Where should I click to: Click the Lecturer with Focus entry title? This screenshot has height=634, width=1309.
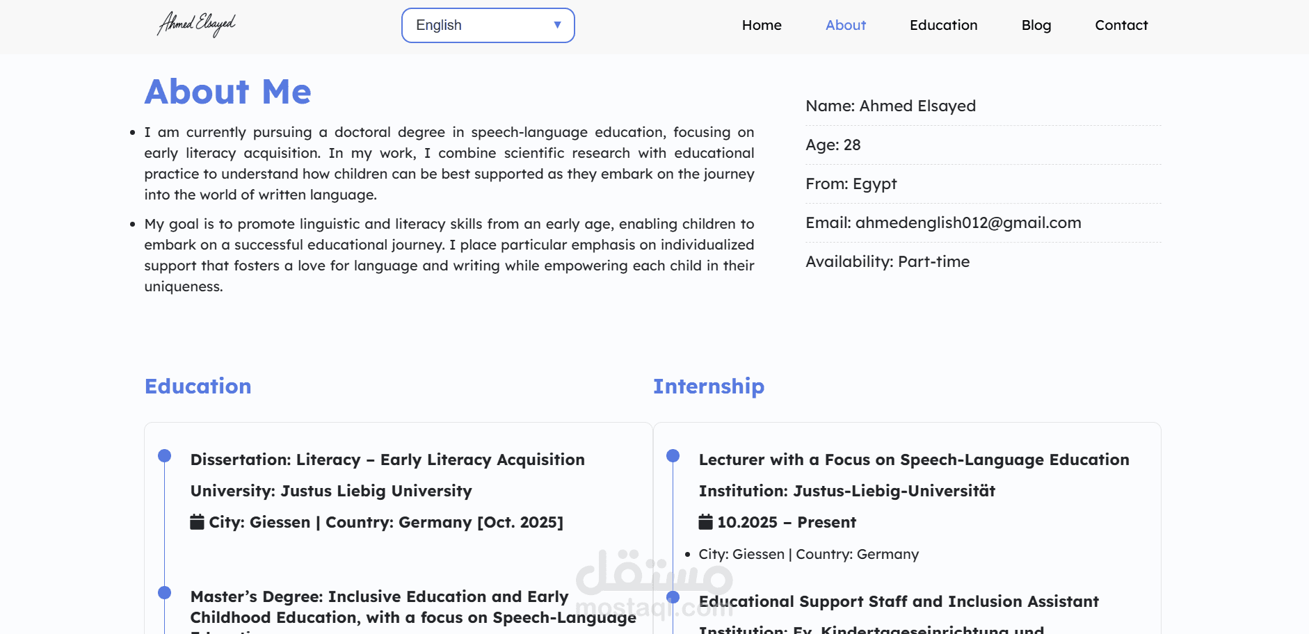point(914,460)
